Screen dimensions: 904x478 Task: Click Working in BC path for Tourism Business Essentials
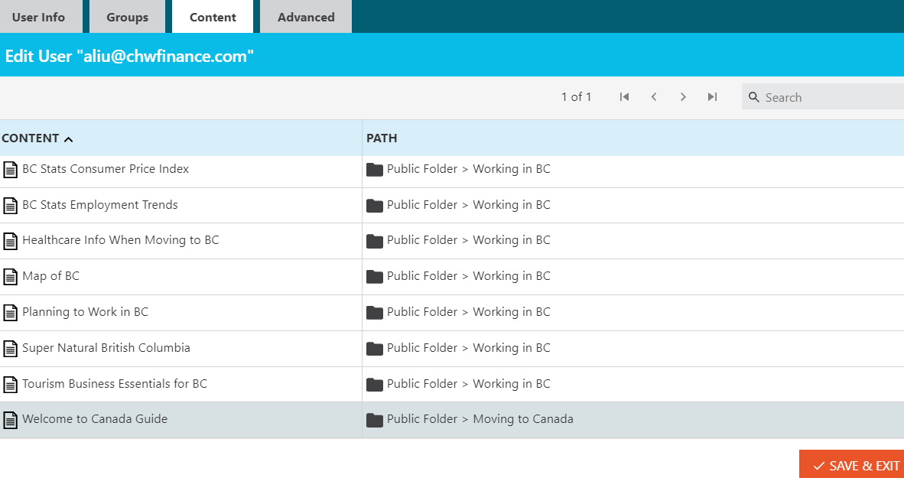pos(469,383)
